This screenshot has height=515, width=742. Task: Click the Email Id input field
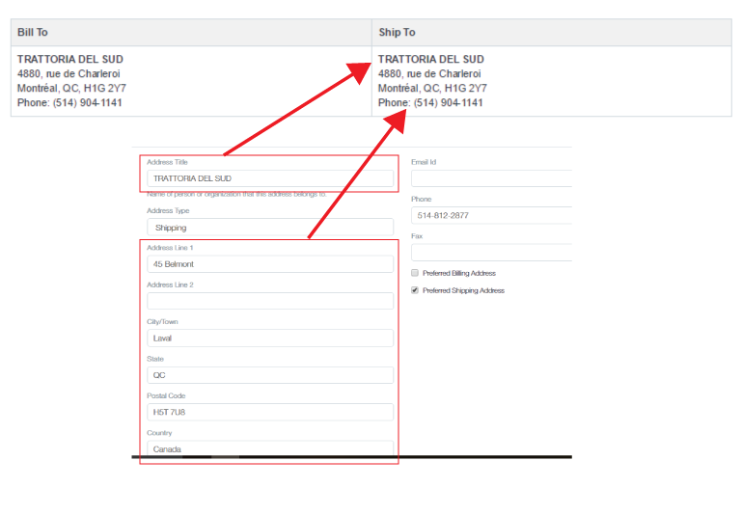[491, 178]
